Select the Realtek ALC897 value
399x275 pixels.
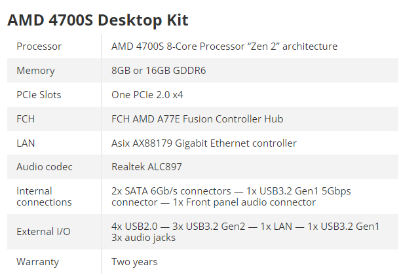coord(147,167)
